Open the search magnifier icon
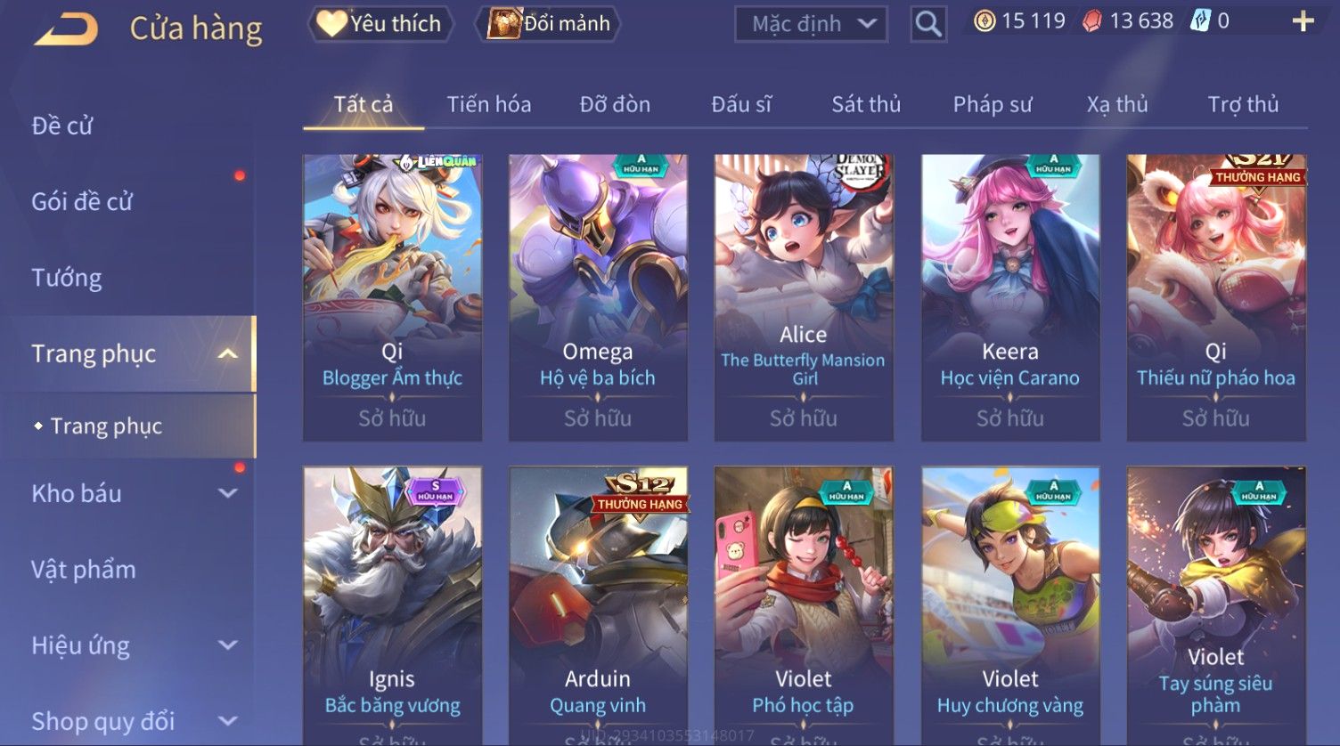The width and height of the screenshot is (1340, 746). coord(927,24)
